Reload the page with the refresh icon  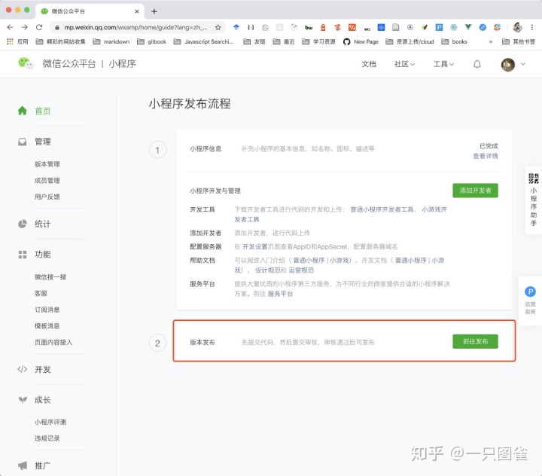click(x=39, y=27)
